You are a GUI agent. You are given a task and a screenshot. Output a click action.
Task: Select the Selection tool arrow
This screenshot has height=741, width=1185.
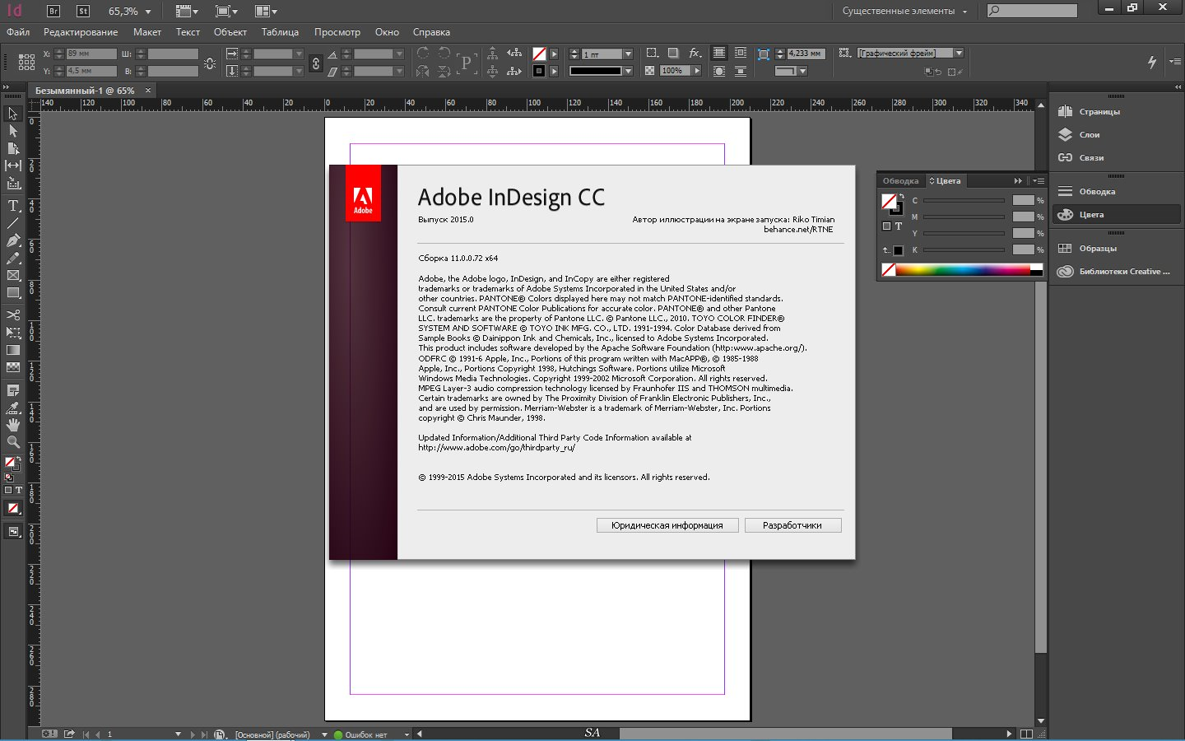coord(13,114)
